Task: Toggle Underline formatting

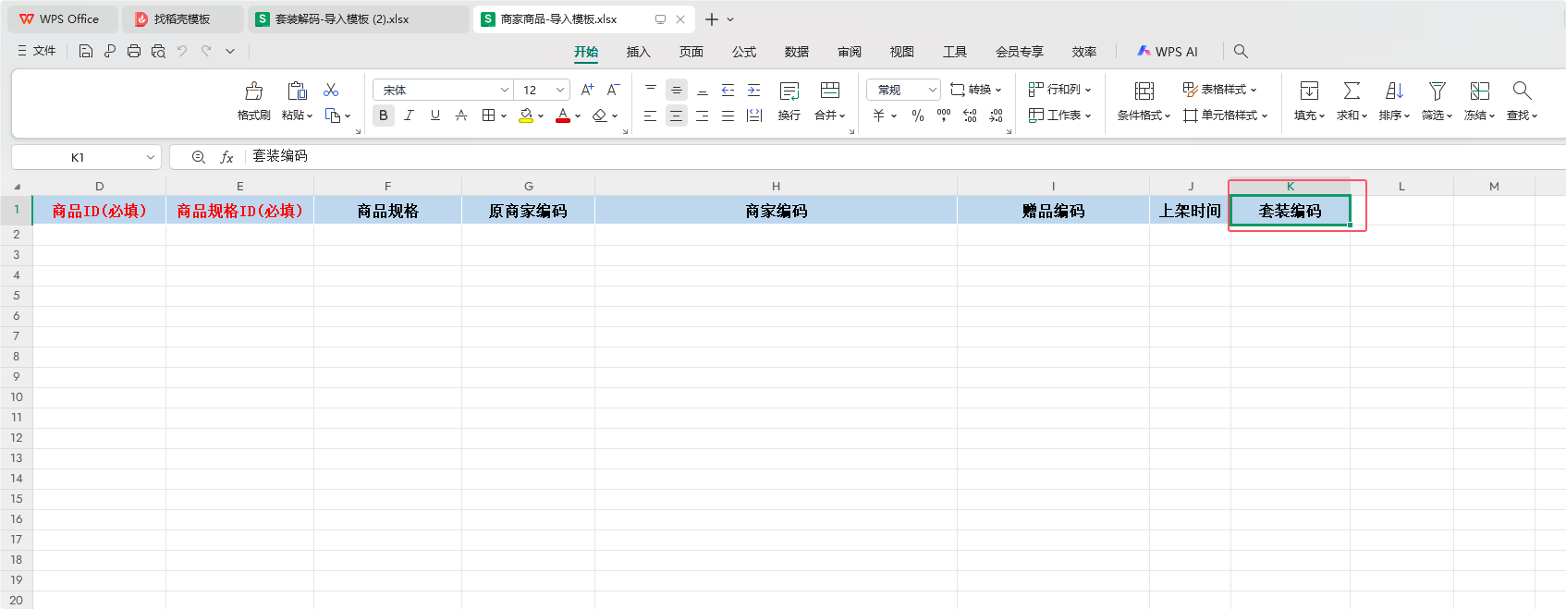Action: click(434, 116)
